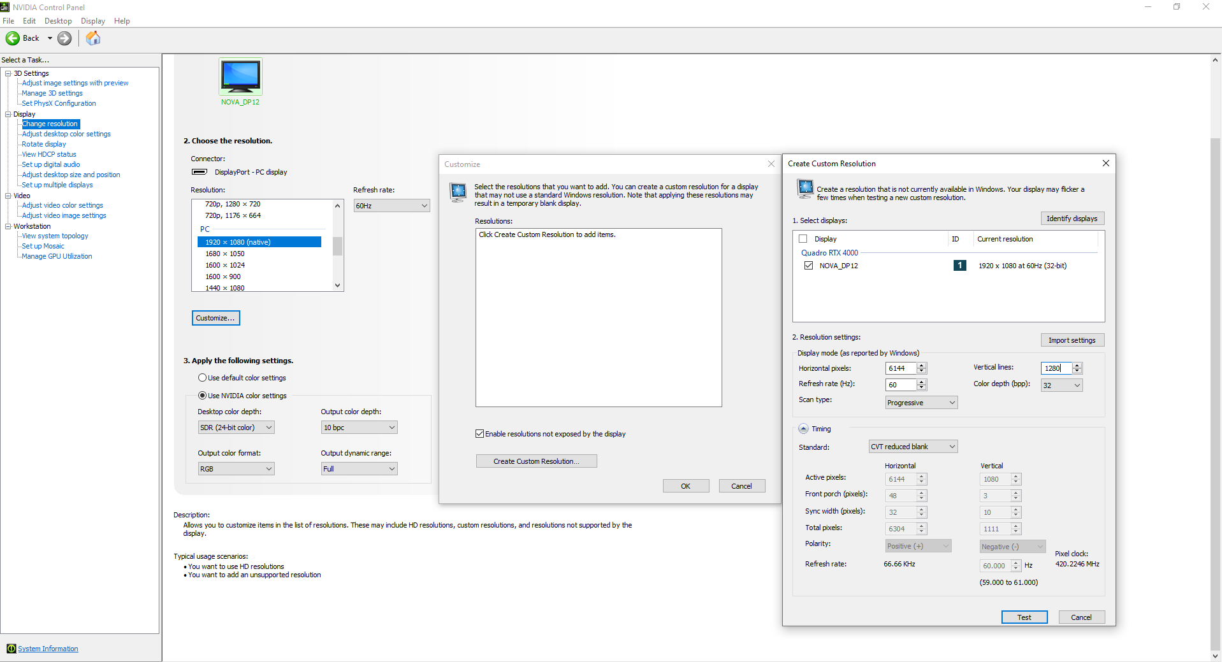
Task: Open Manage 3D settings link
Action: pyautogui.click(x=52, y=93)
